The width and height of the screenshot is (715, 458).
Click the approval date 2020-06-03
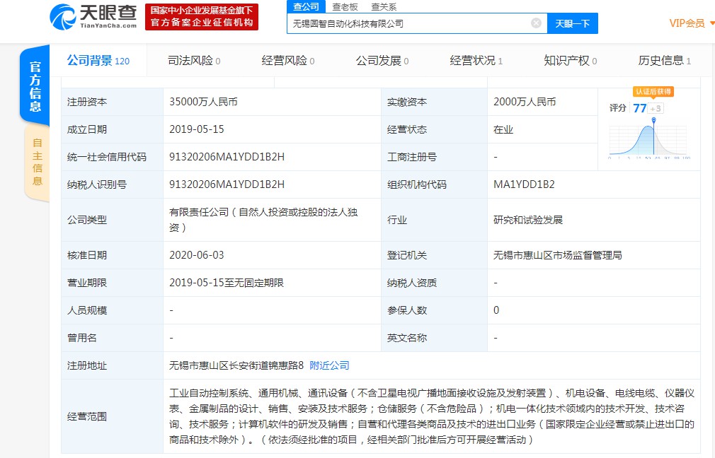[197, 255]
